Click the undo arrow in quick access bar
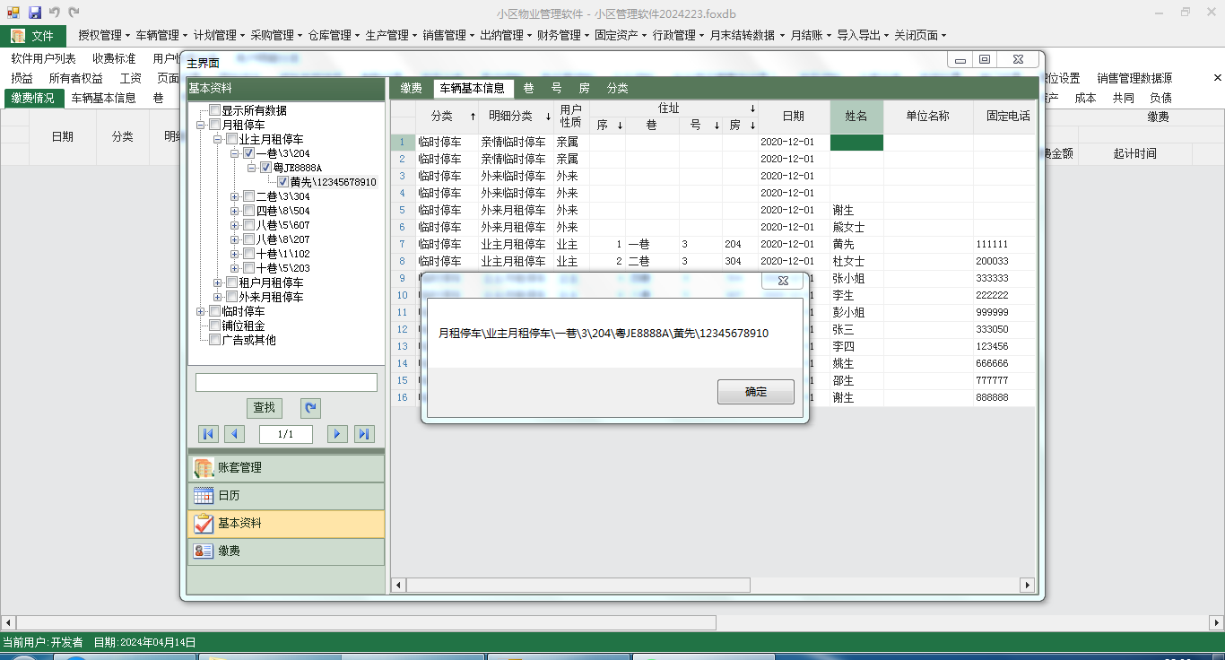Screen dimensions: 1225x660 pyautogui.click(x=55, y=13)
